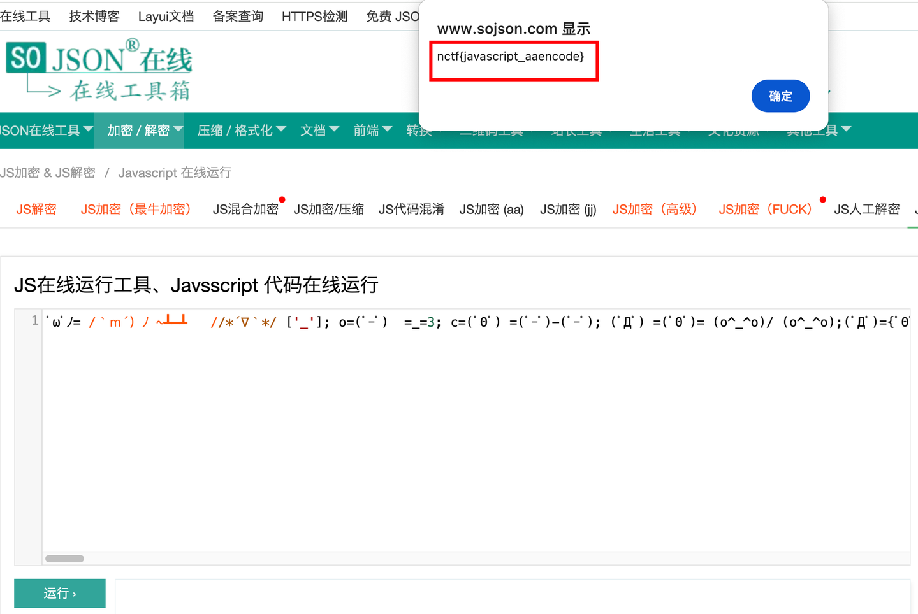Open the 加密 / 解密 dropdown menu

138,130
